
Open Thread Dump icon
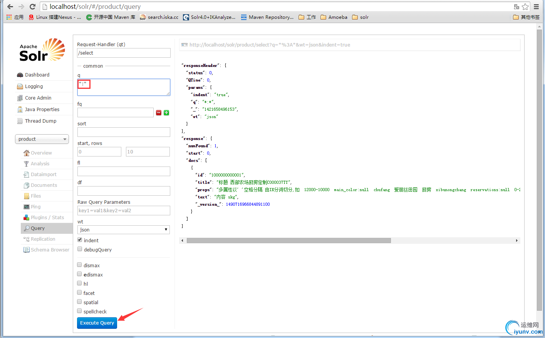point(20,121)
